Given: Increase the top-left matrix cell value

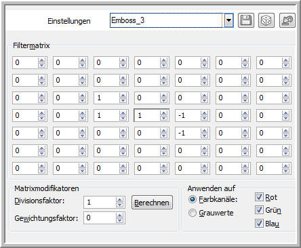Looking at the screenshot, I should 41,60.
